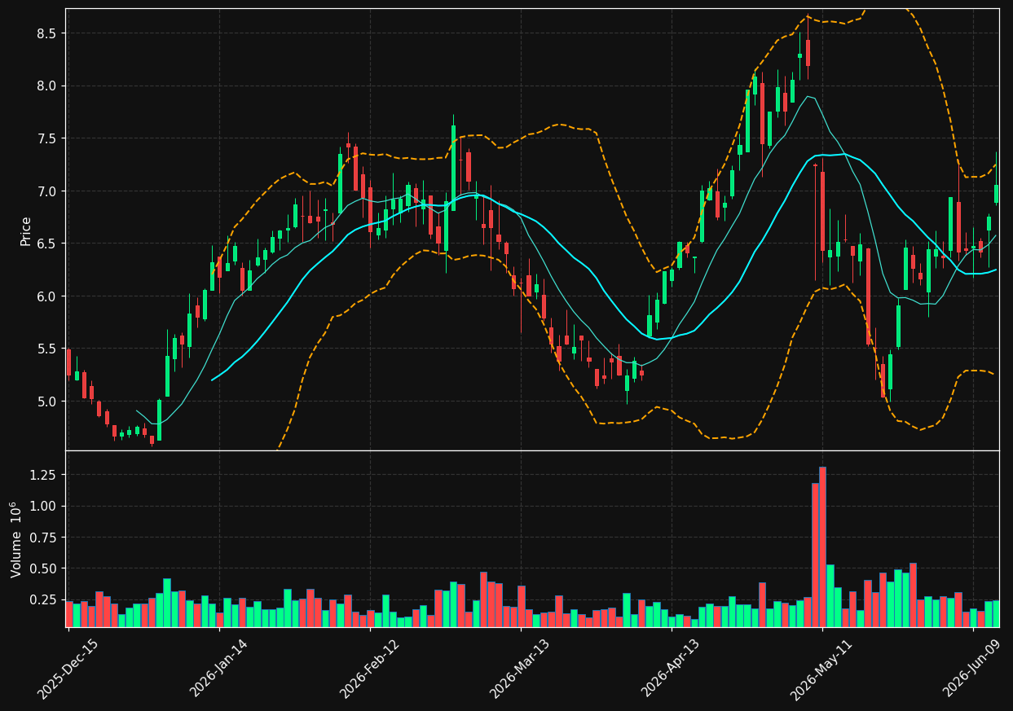Click the 0.25 volume tick label
The width and height of the screenshot is (1013, 711).
coord(44,599)
